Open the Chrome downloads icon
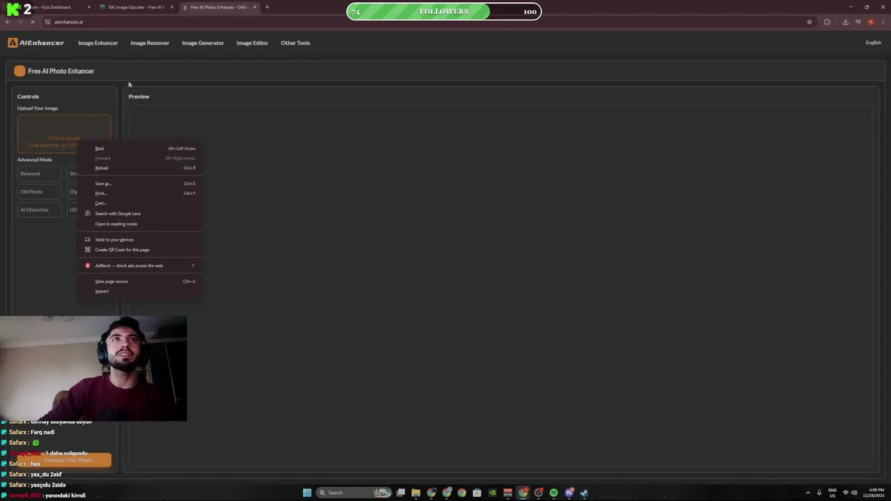The image size is (891, 501). [846, 22]
